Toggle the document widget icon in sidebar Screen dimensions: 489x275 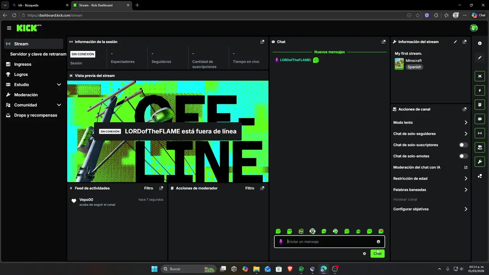[x=480, y=105]
